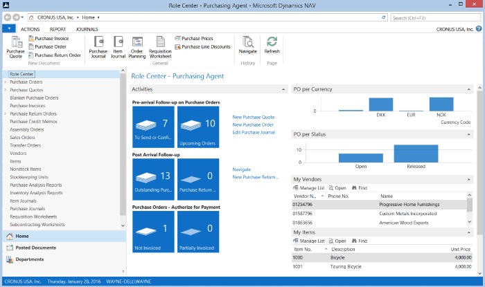
Task: Collapse the PO per Currency chart
Action: click(468, 89)
